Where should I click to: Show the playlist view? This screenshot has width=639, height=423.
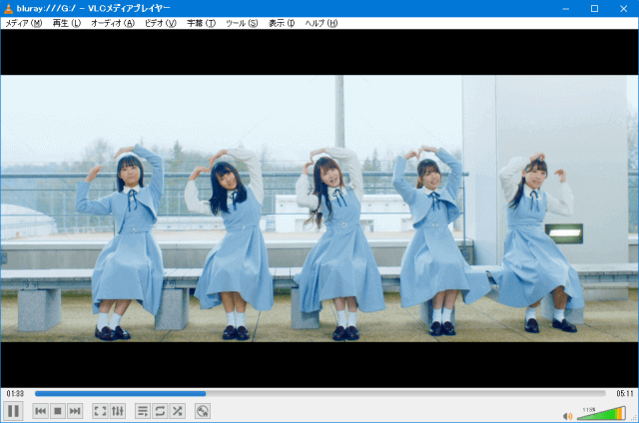[143, 411]
